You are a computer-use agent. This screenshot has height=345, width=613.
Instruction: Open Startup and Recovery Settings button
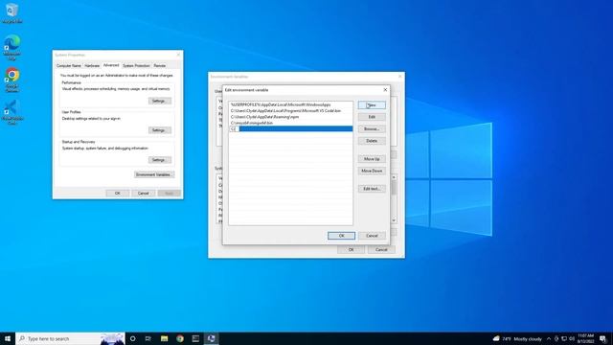(160, 160)
